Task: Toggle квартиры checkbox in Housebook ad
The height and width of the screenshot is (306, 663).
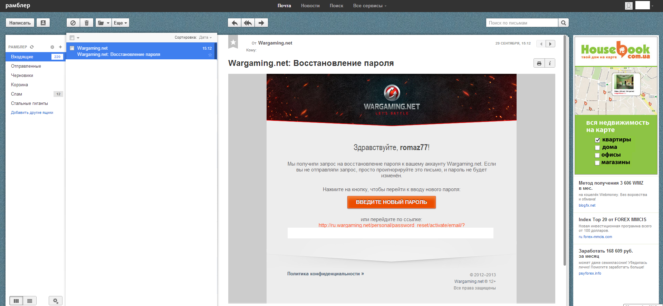Action: [x=597, y=140]
